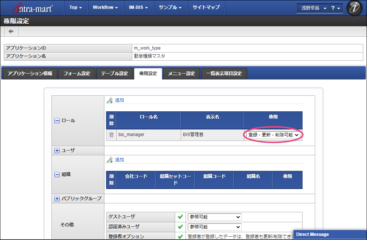Toggle the 認証済みユーザ green checkmark
This screenshot has width=367, height=240.
(x=180, y=227)
